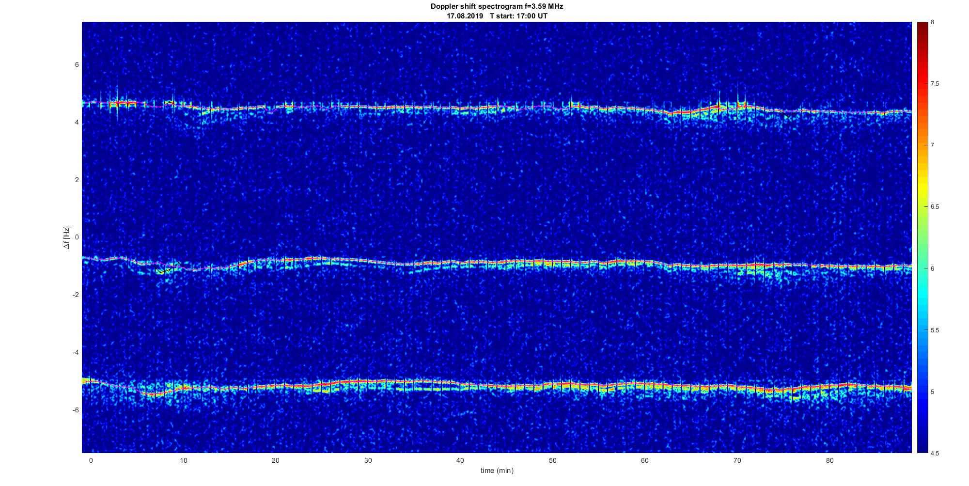Click the x-axis tick label '60'
This screenshot has width=969, height=486.
point(645,460)
